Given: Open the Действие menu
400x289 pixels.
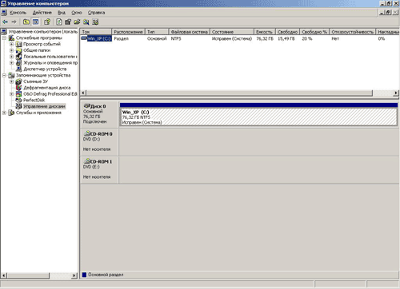Looking at the screenshot, I should click(42, 13).
